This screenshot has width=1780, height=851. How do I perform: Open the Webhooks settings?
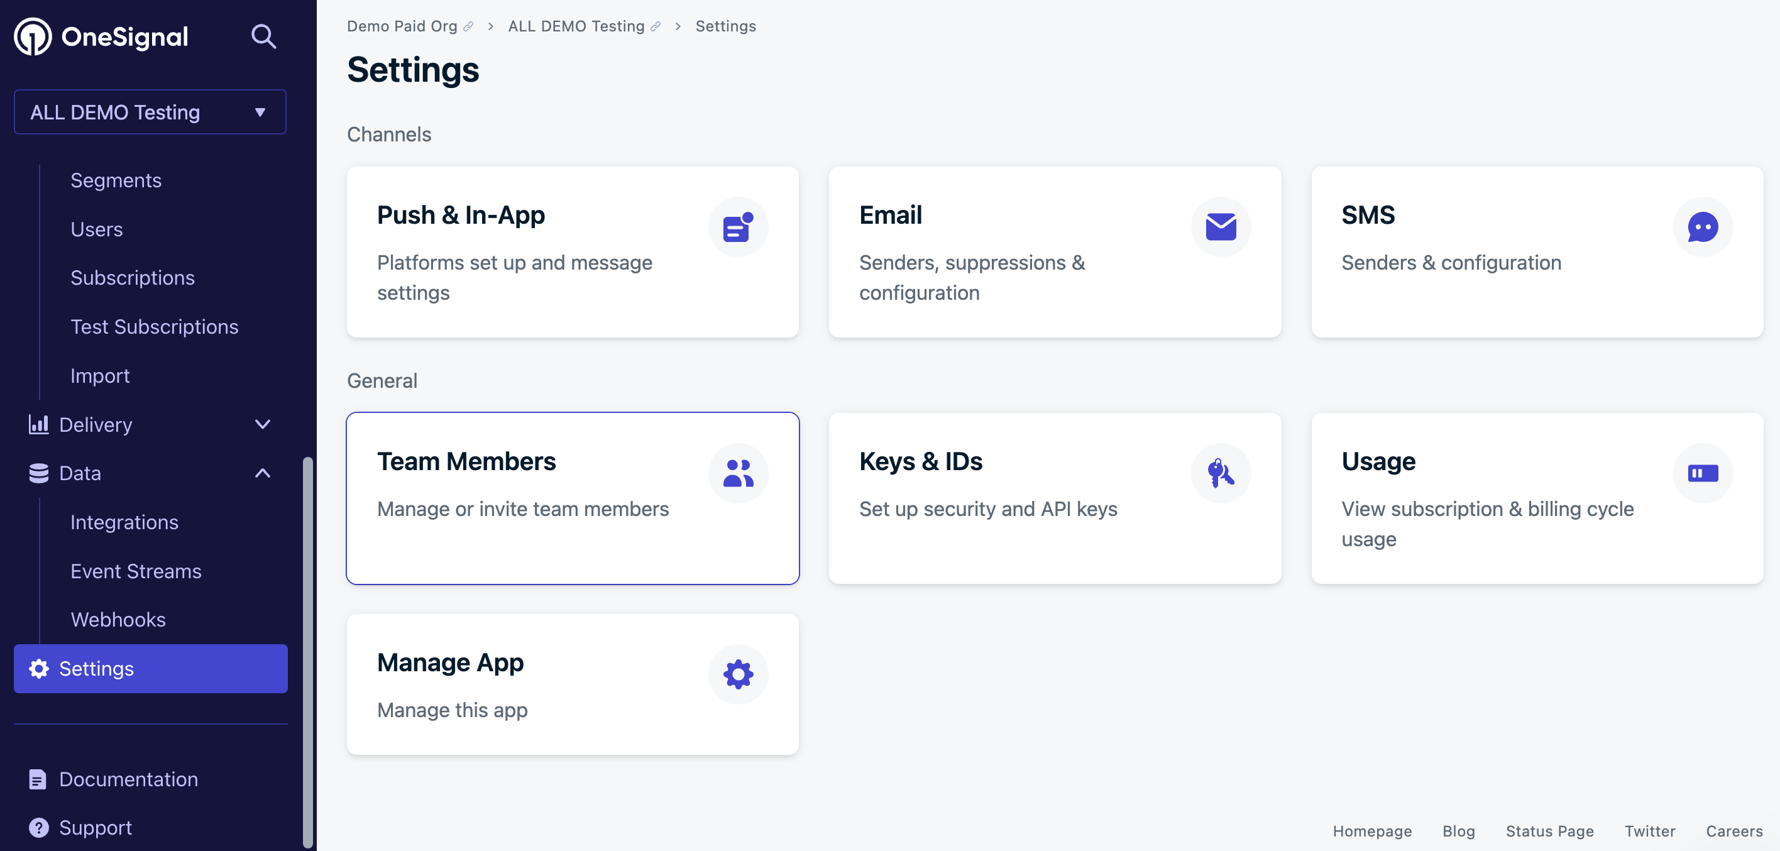tap(117, 620)
